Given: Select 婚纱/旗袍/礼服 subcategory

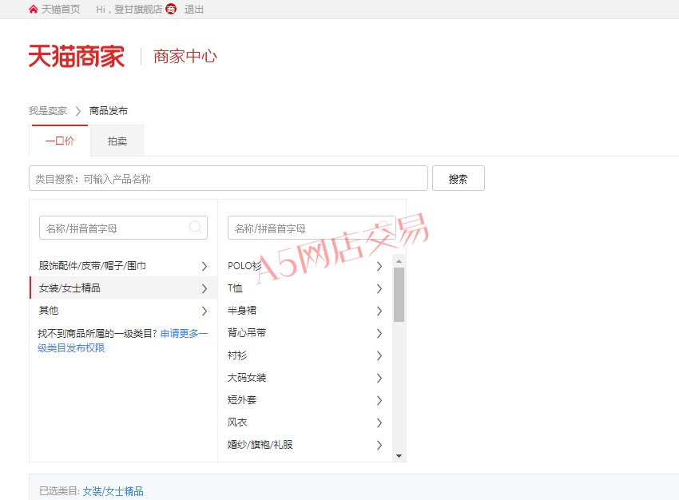Looking at the screenshot, I should [305, 445].
